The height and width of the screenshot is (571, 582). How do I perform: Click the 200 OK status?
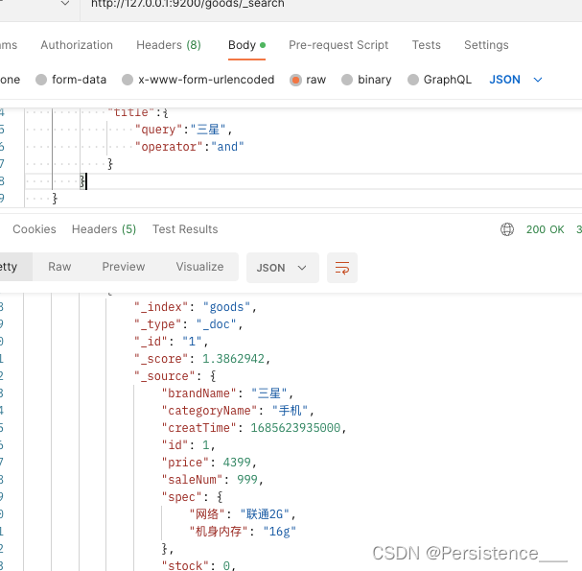coord(545,229)
